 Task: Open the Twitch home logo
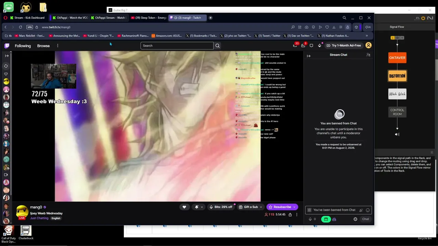[x=7, y=45]
